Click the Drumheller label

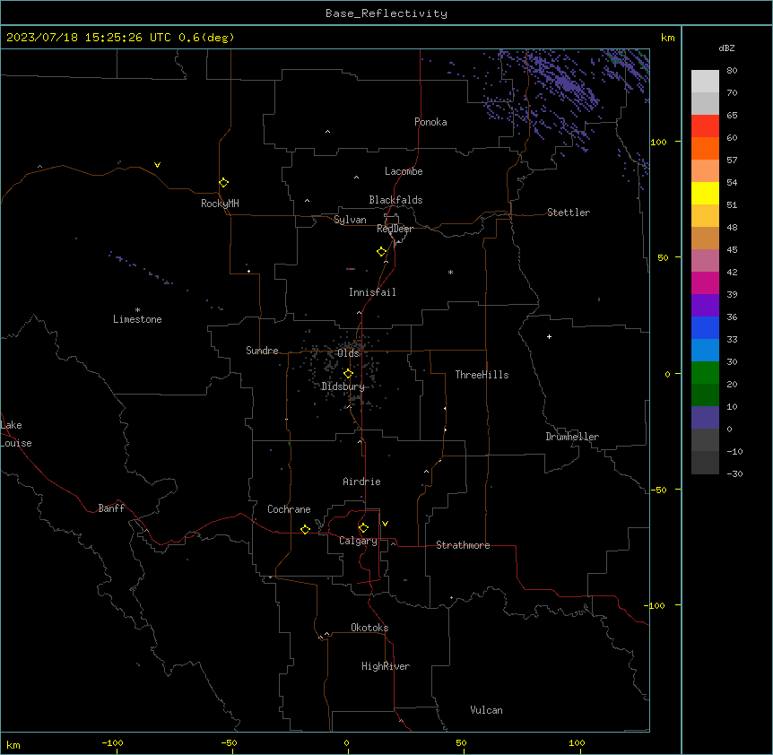pos(572,437)
